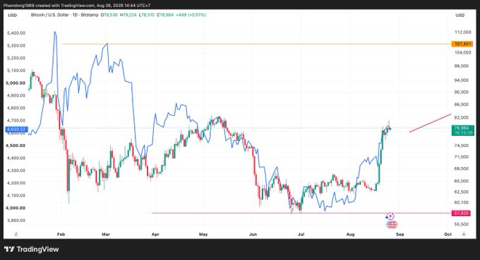Click 104,000 on the right price scale

[x=462, y=53]
